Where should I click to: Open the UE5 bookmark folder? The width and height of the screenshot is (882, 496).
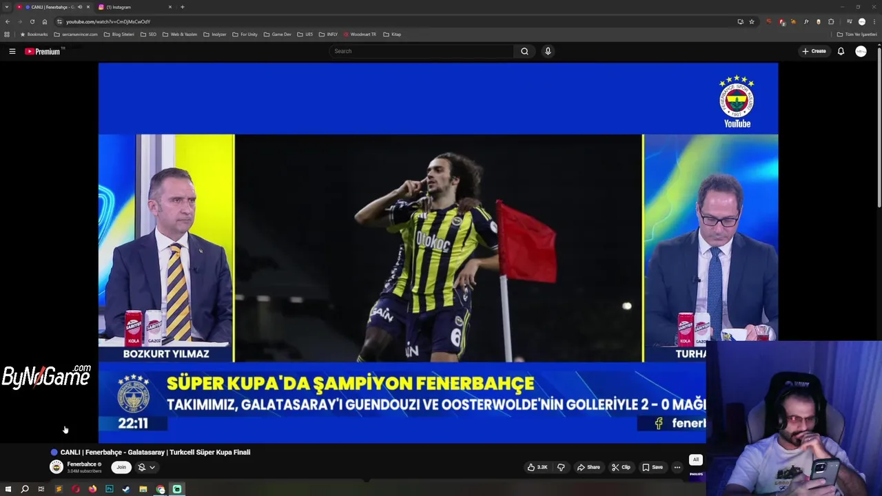(x=305, y=34)
